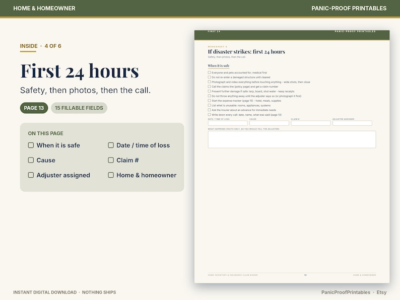The image size is (400, 300).
Task: Click the "What happened" large text box
Action: (292, 139)
